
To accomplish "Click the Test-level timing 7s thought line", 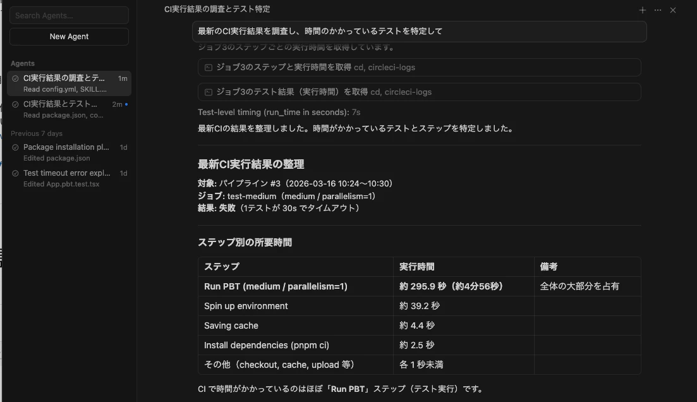I will click(279, 112).
